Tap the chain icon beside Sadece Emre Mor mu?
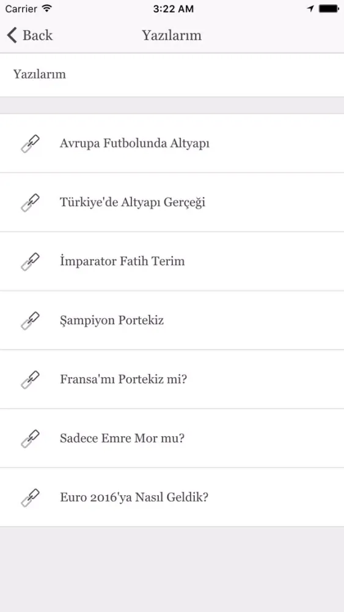The height and width of the screenshot is (612, 344). click(x=30, y=439)
